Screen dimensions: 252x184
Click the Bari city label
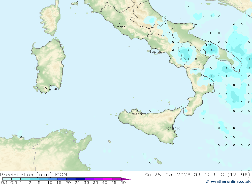click(x=208, y=45)
